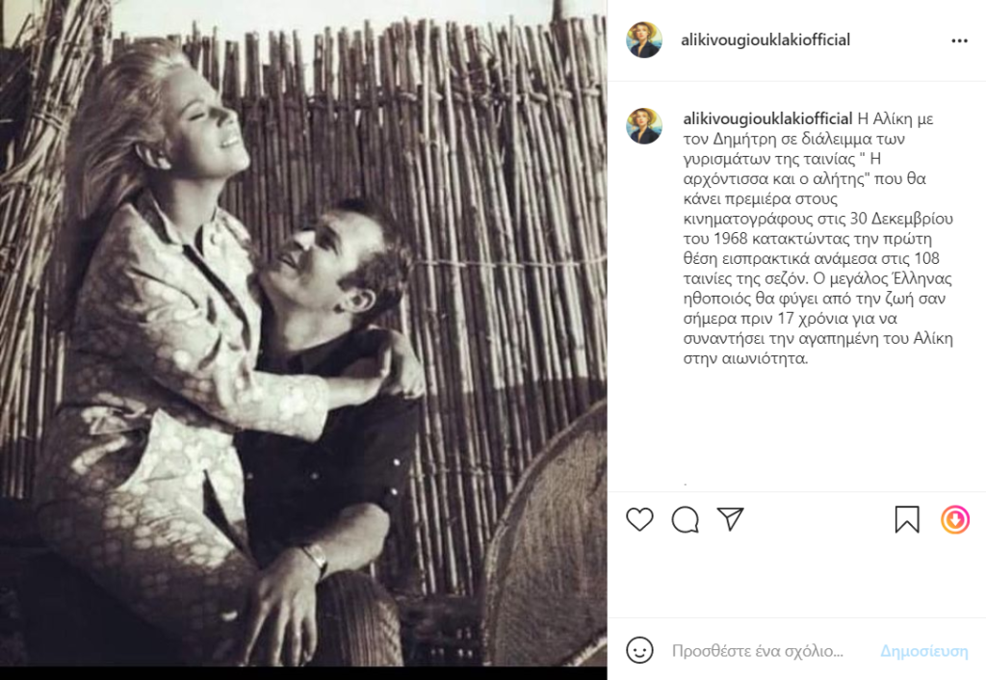986x680 pixels.
Task: Like the post with heart icon
Action: click(x=639, y=519)
